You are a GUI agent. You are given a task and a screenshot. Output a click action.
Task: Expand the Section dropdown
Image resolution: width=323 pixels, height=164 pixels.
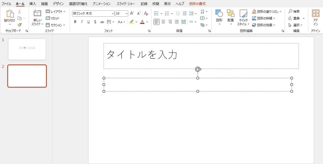point(56,25)
